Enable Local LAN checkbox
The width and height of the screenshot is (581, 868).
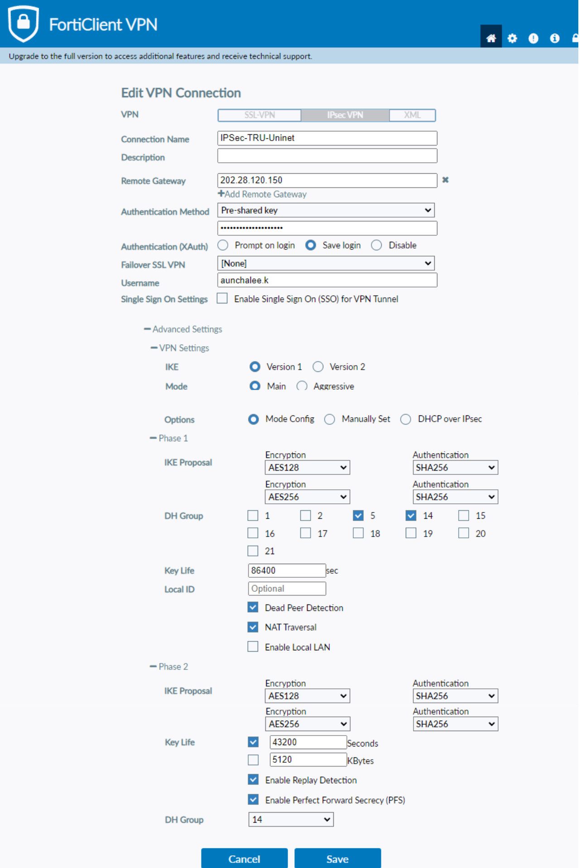pos(253,647)
